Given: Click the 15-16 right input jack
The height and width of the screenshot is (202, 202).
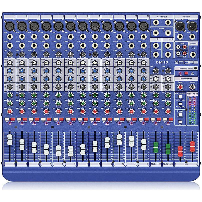Looking at the screenshot, I should 168,54.
